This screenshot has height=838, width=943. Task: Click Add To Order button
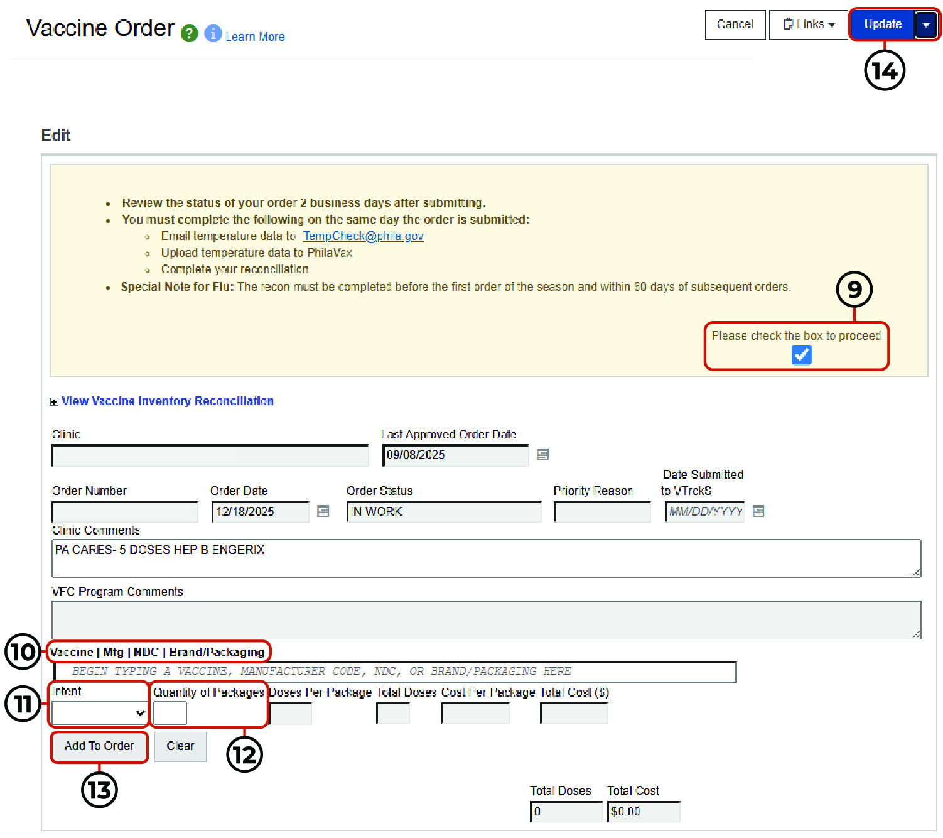(99, 746)
